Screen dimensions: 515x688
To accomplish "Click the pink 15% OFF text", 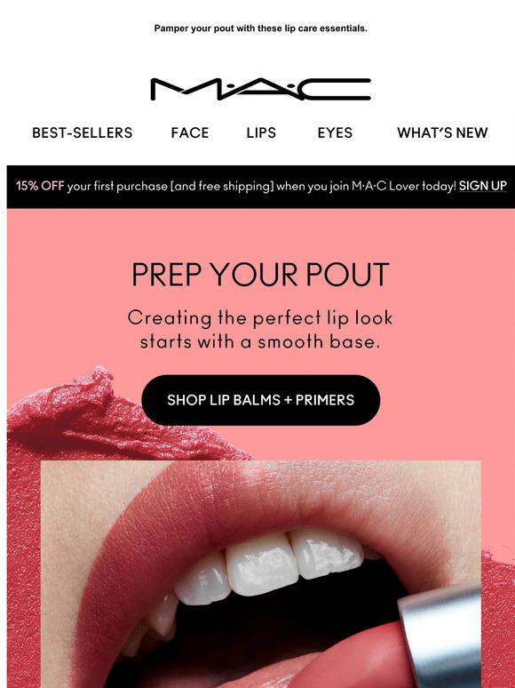I will 40,186.
